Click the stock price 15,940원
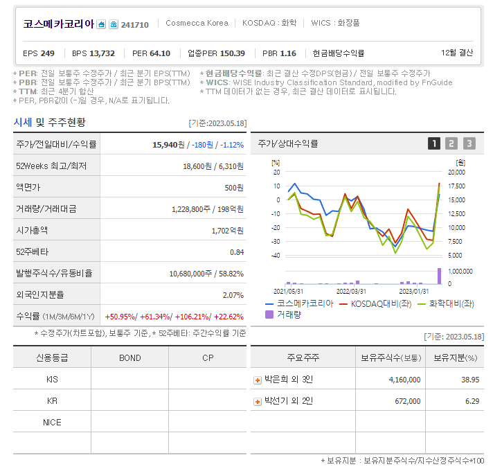The width and height of the screenshot is (493, 469). [x=168, y=145]
